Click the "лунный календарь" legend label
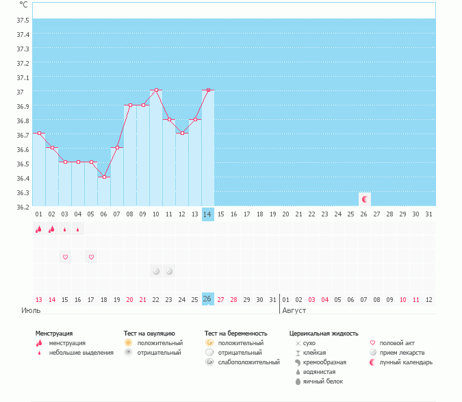Image resolution: width=462 pixels, height=402 pixels. point(407,362)
